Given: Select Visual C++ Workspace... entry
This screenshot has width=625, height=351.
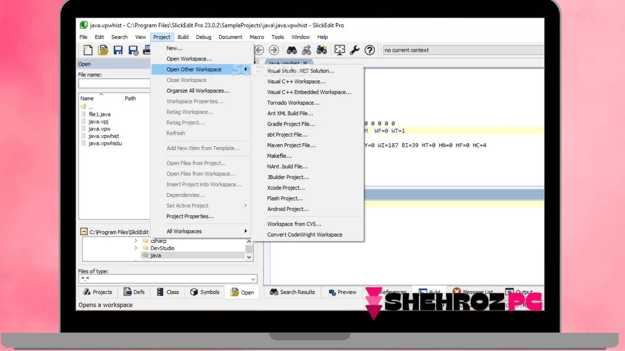Looking at the screenshot, I should coord(308,81).
